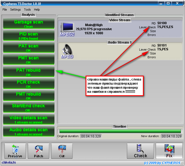Click the Audio Stream 1 group label

pyautogui.click(x=120, y=42)
